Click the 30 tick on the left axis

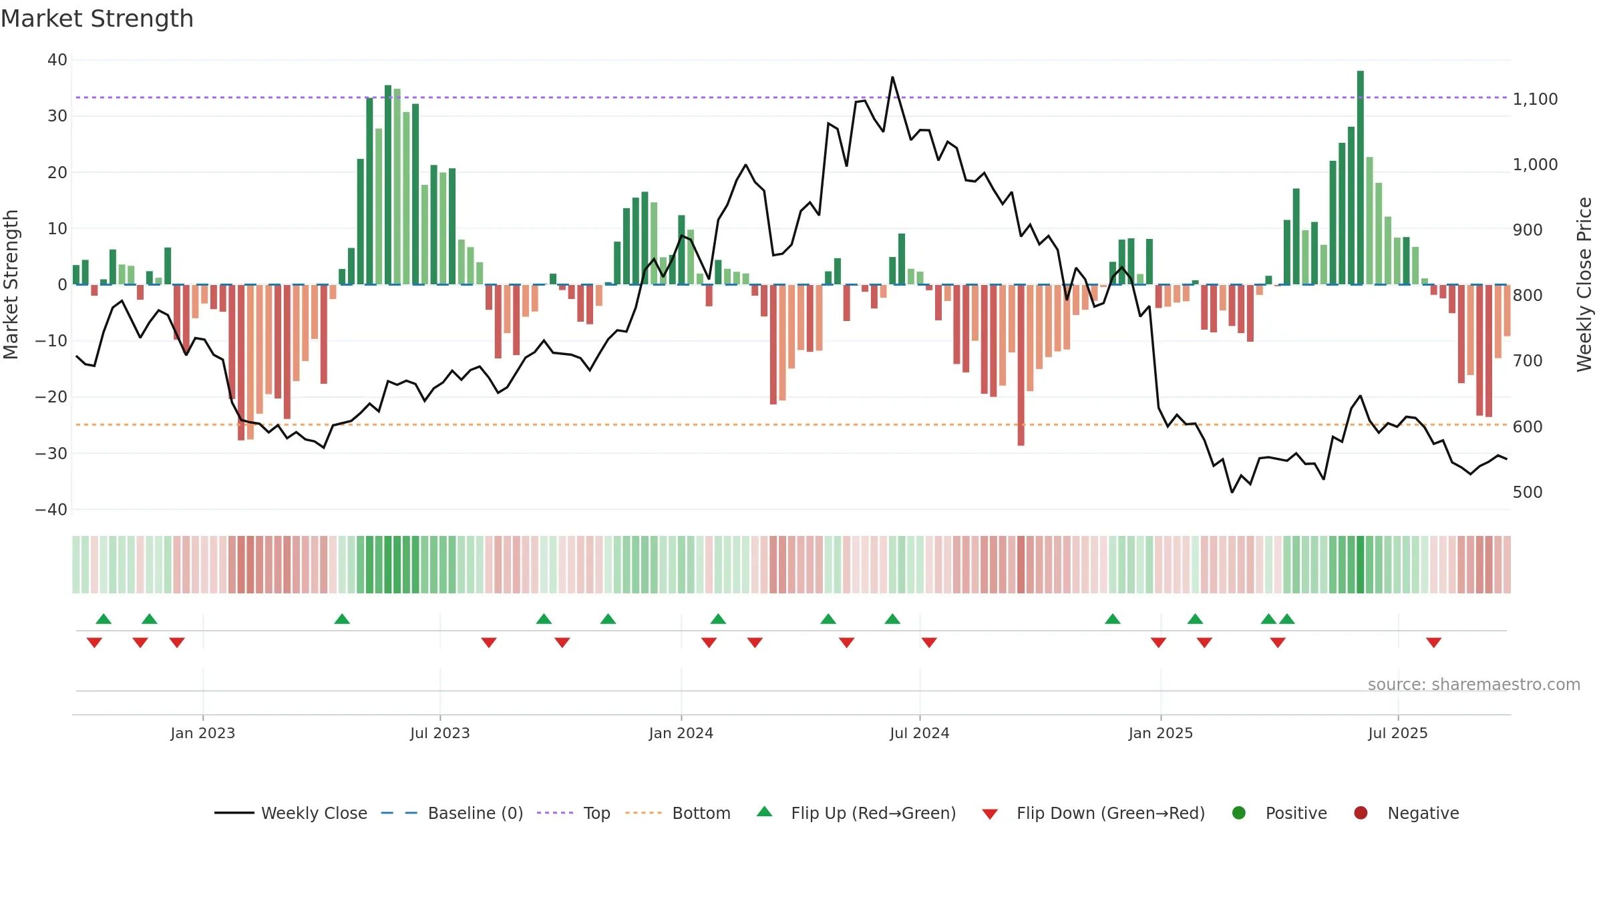(x=57, y=116)
